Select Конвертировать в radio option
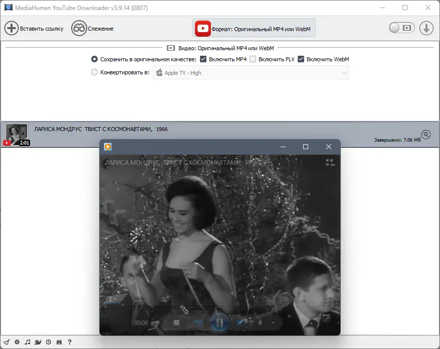The image size is (440, 349). click(94, 72)
